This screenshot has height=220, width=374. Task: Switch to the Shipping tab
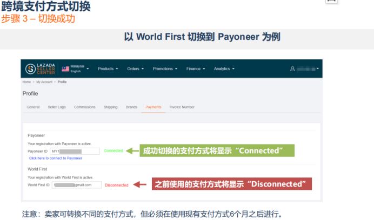111,107
